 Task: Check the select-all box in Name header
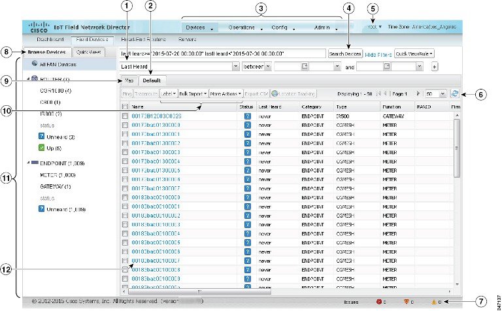[x=125, y=106]
